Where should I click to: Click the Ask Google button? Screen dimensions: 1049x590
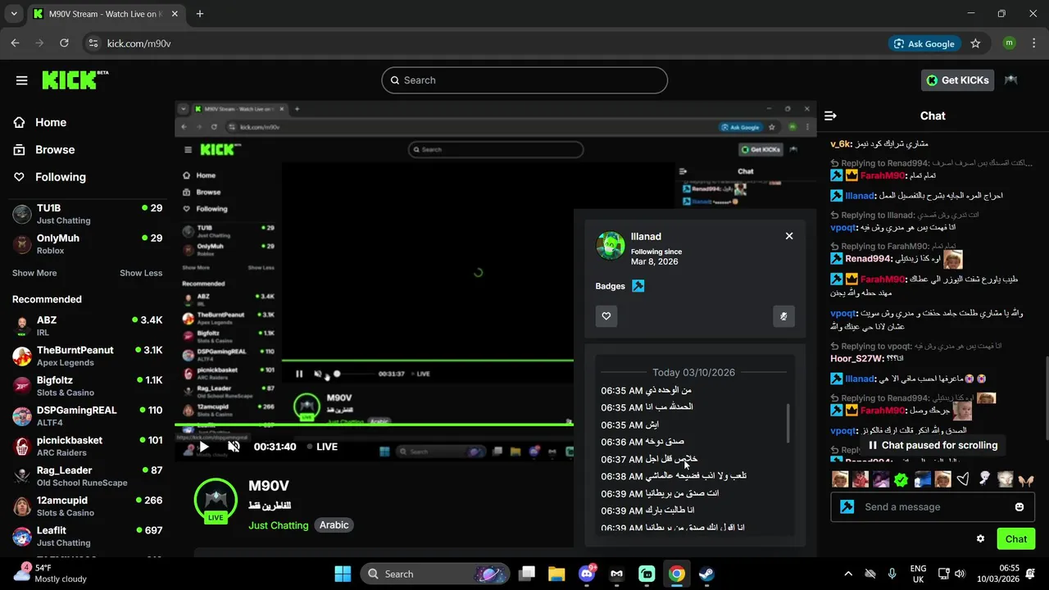click(924, 43)
